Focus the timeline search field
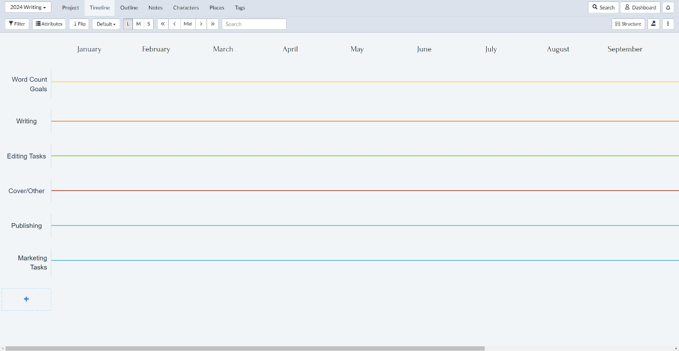Image resolution: width=679 pixels, height=351 pixels. tap(254, 24)
